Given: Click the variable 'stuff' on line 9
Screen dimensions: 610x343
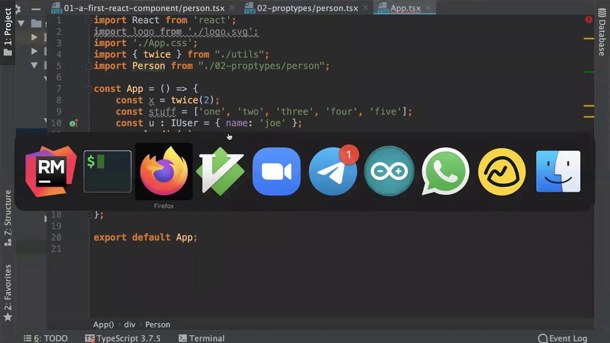Looking at the screenshot, I should 163,112.
